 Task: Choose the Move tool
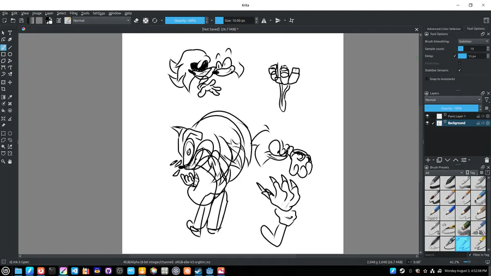(x=10, y=82)
